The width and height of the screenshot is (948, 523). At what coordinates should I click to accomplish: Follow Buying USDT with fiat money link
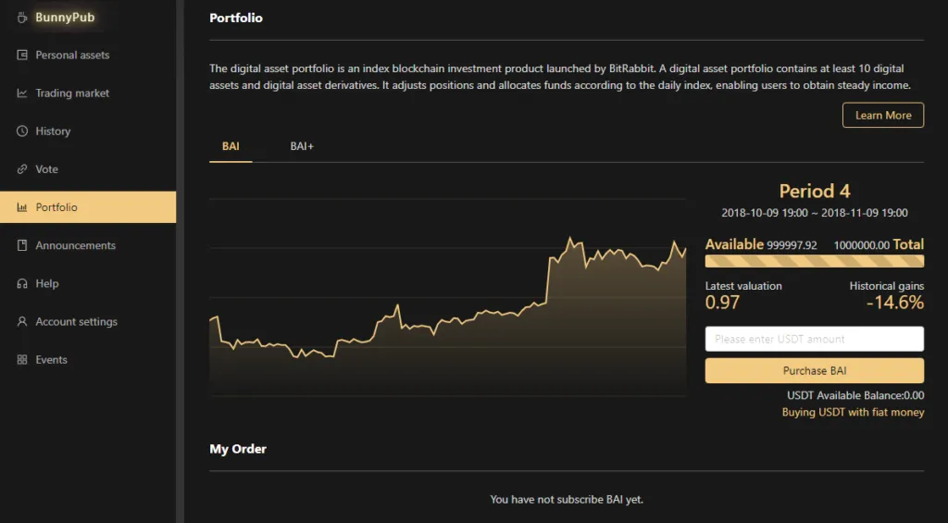click(x=853, y=412)
